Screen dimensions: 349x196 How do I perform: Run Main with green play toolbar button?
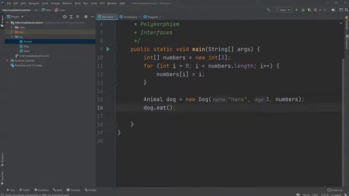(x=297, y=10)
